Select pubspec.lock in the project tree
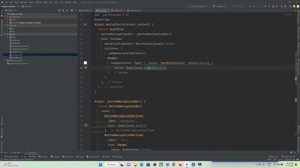 [17, 52]
